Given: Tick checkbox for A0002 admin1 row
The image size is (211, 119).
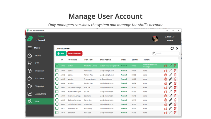Looking at the screenshot, I should tap(57, 75).
